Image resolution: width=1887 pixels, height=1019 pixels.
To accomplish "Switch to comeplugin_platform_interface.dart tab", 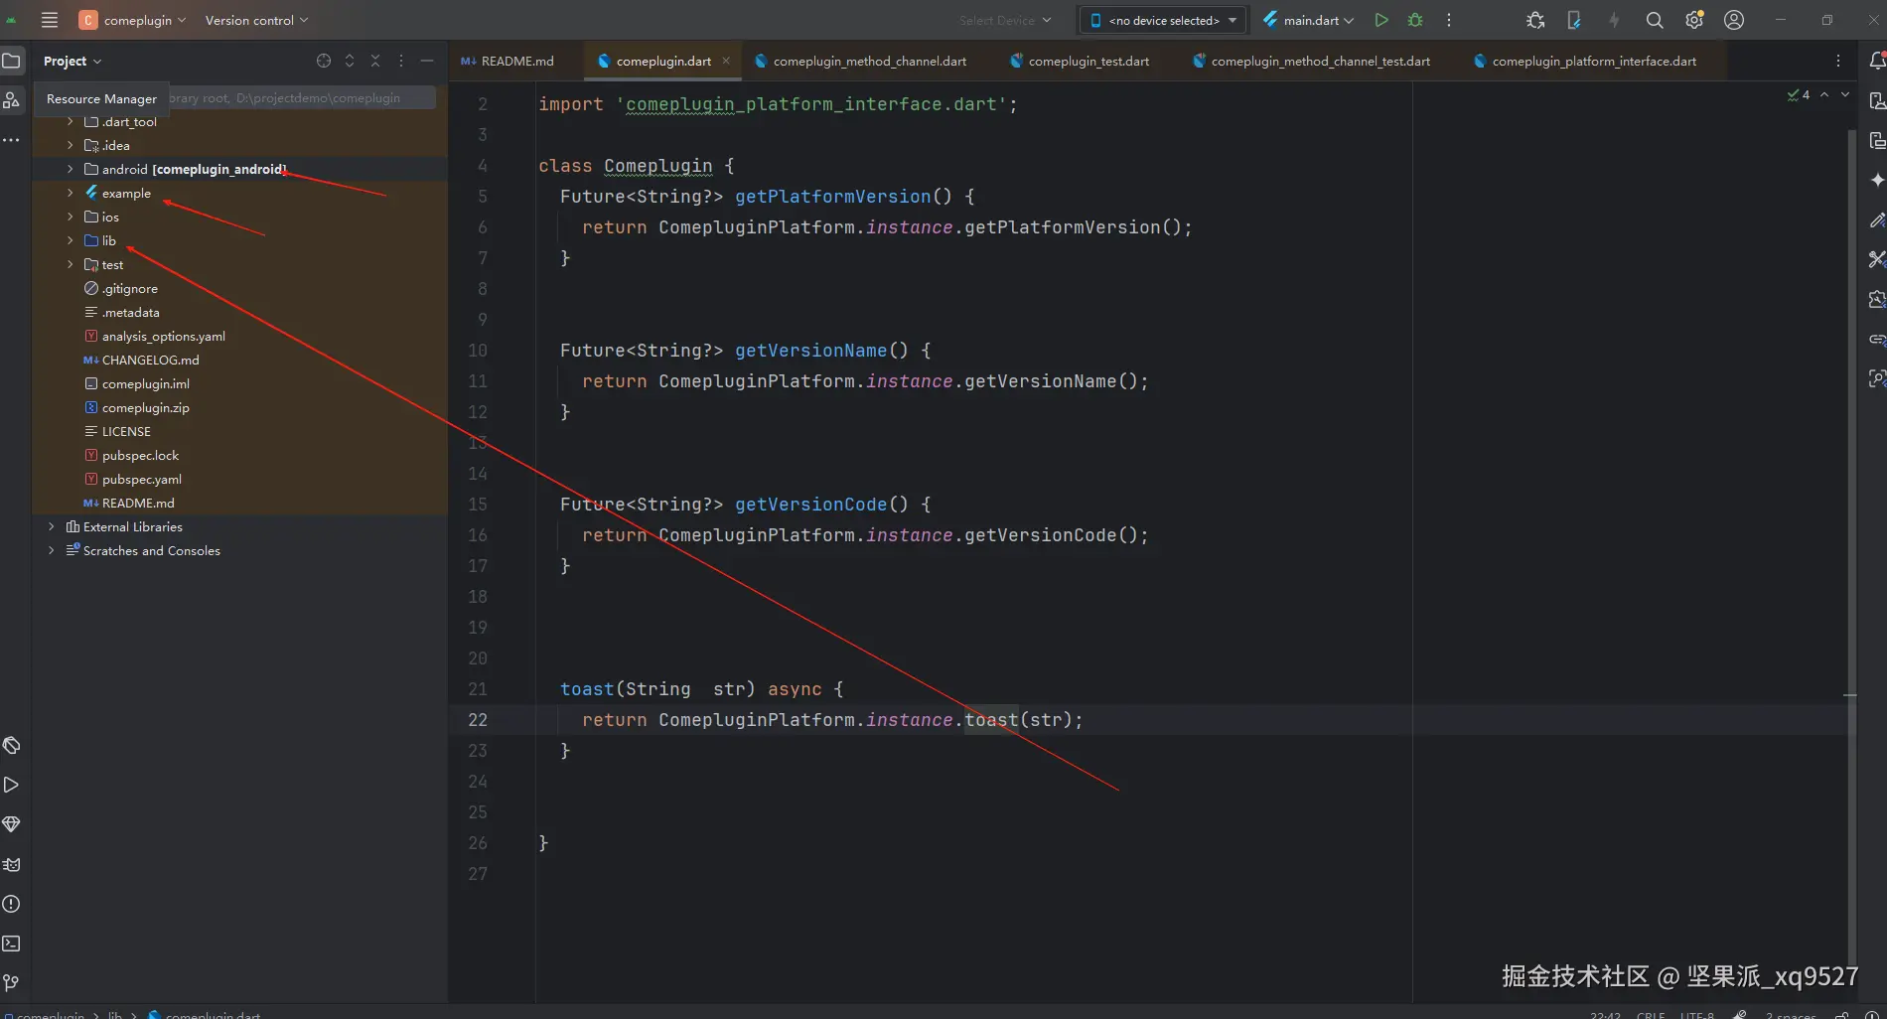I will (x=1585, y=61).
